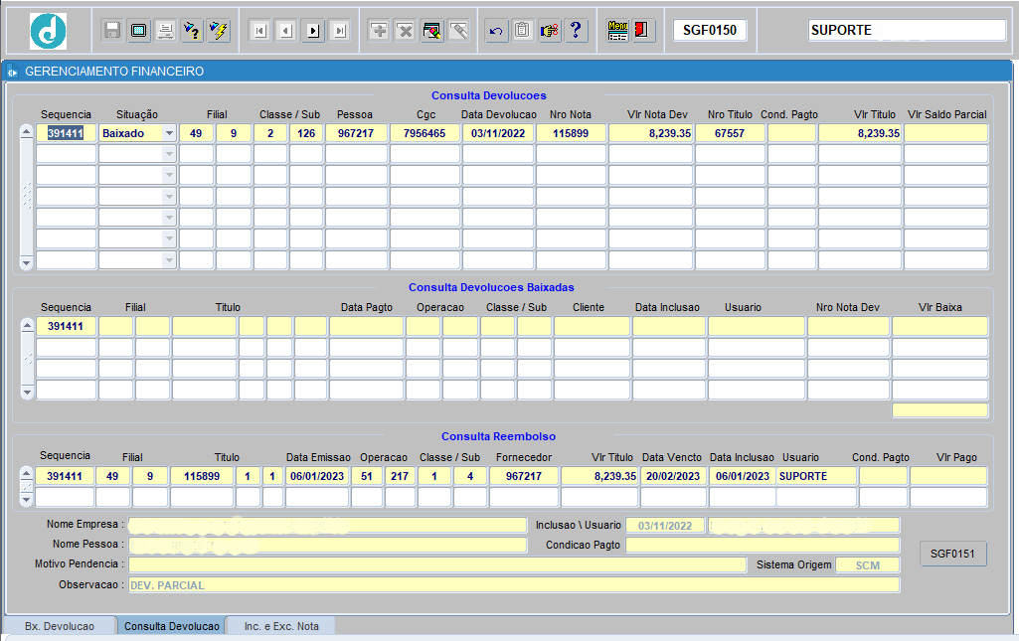Click the SGF0151 button
This screenshot has height=641, width=1019.
(x=952, y=554)
